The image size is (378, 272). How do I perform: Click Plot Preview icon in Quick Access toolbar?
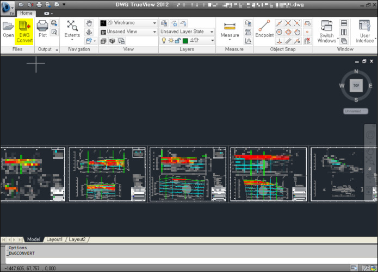57,4
